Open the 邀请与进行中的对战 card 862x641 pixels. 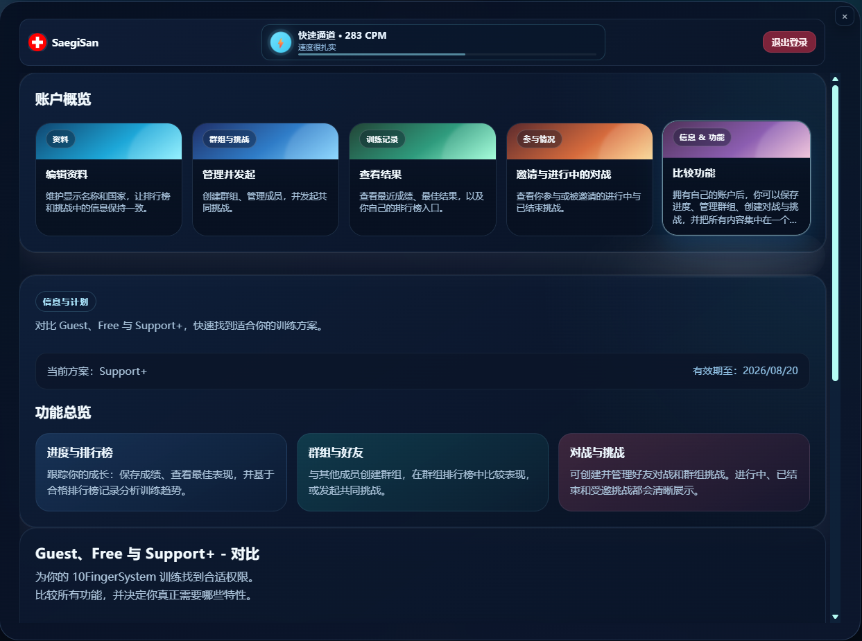(580, 179)
